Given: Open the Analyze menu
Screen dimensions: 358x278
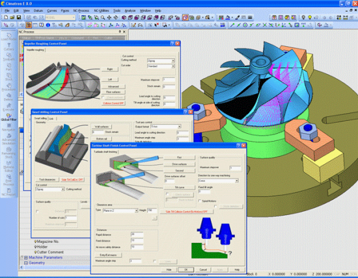Looking at the screenshot, I should pyautogui.click(x=130, y=10).
